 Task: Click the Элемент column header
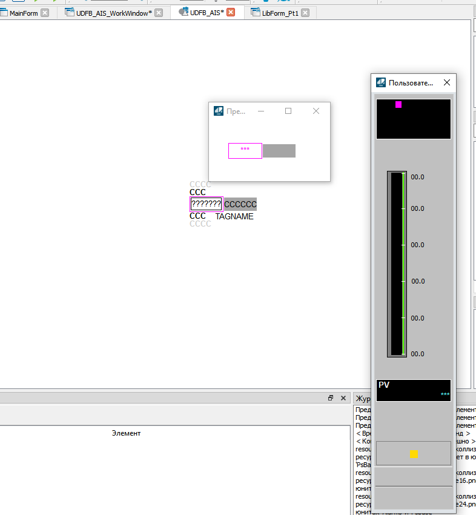126,433
